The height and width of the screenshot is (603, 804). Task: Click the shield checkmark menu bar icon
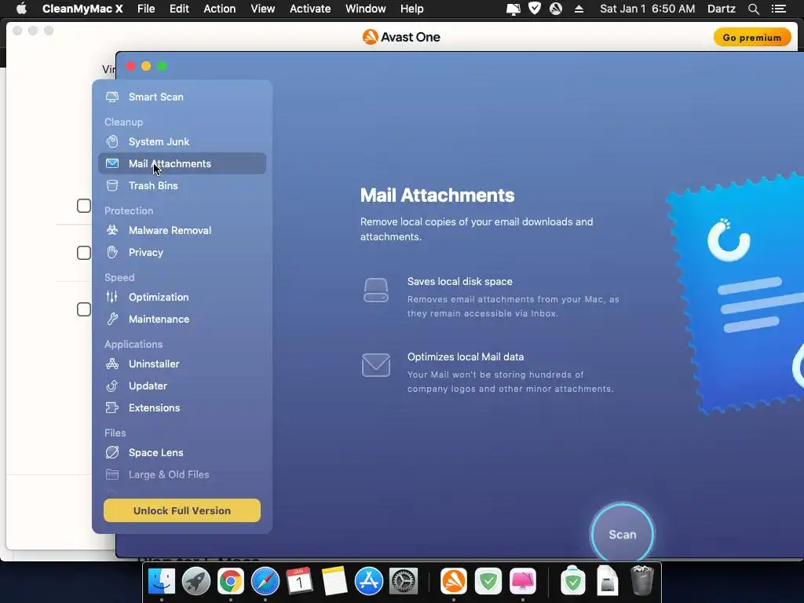(x=535, y=8)
